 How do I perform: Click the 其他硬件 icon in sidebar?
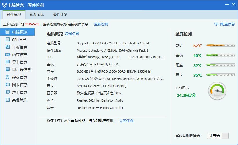point(8,100)
